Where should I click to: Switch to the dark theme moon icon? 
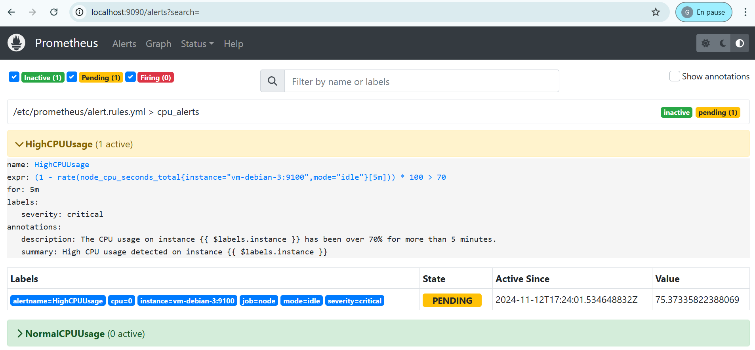pyautogui.click(x=723, y=43)
